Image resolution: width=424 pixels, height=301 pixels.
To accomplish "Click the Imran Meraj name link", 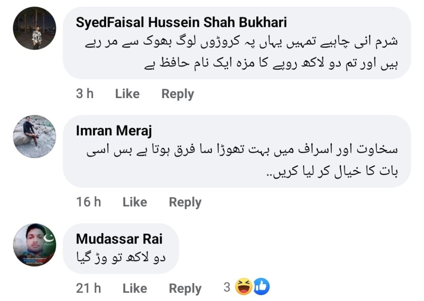I will coord(114,131).
